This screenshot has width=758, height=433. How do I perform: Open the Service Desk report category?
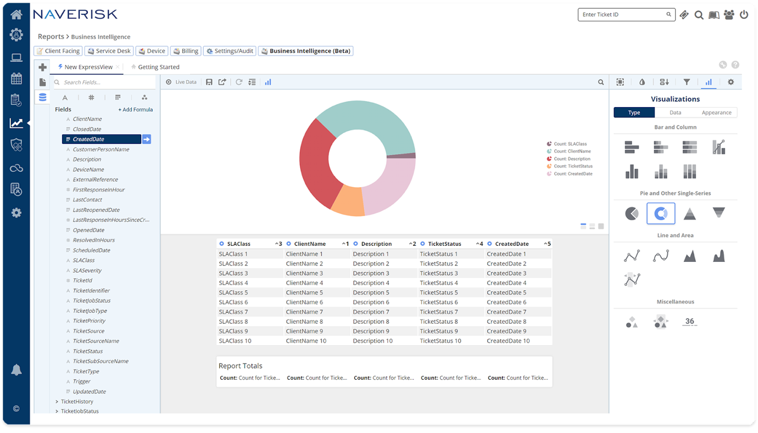tap(109, 50)
